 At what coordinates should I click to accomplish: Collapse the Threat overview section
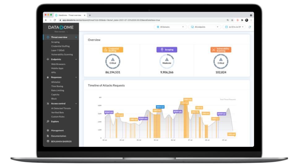pyautogui.click(x=76, y=37)
